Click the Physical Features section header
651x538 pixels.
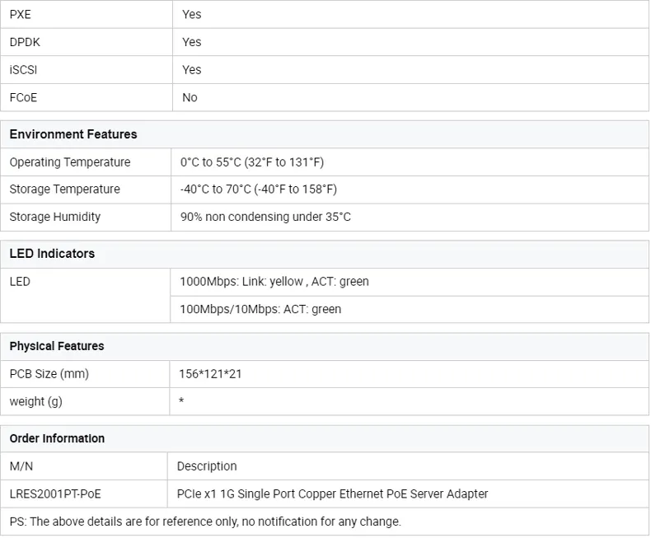57,346
